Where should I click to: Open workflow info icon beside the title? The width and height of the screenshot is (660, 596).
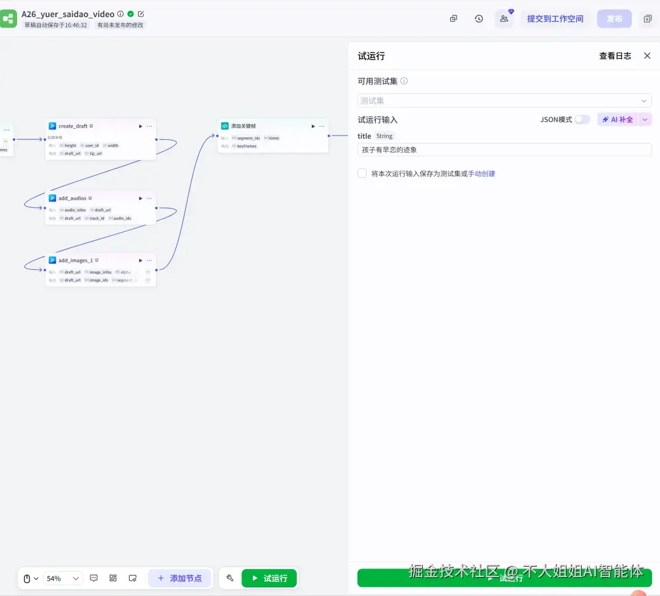pos(120,14)
